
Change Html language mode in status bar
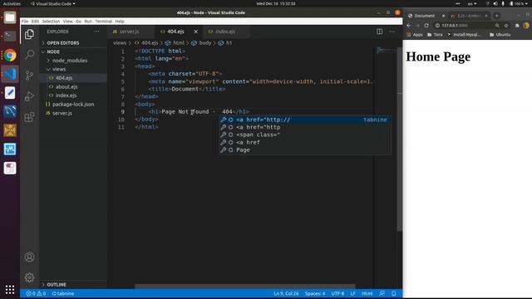367,293
